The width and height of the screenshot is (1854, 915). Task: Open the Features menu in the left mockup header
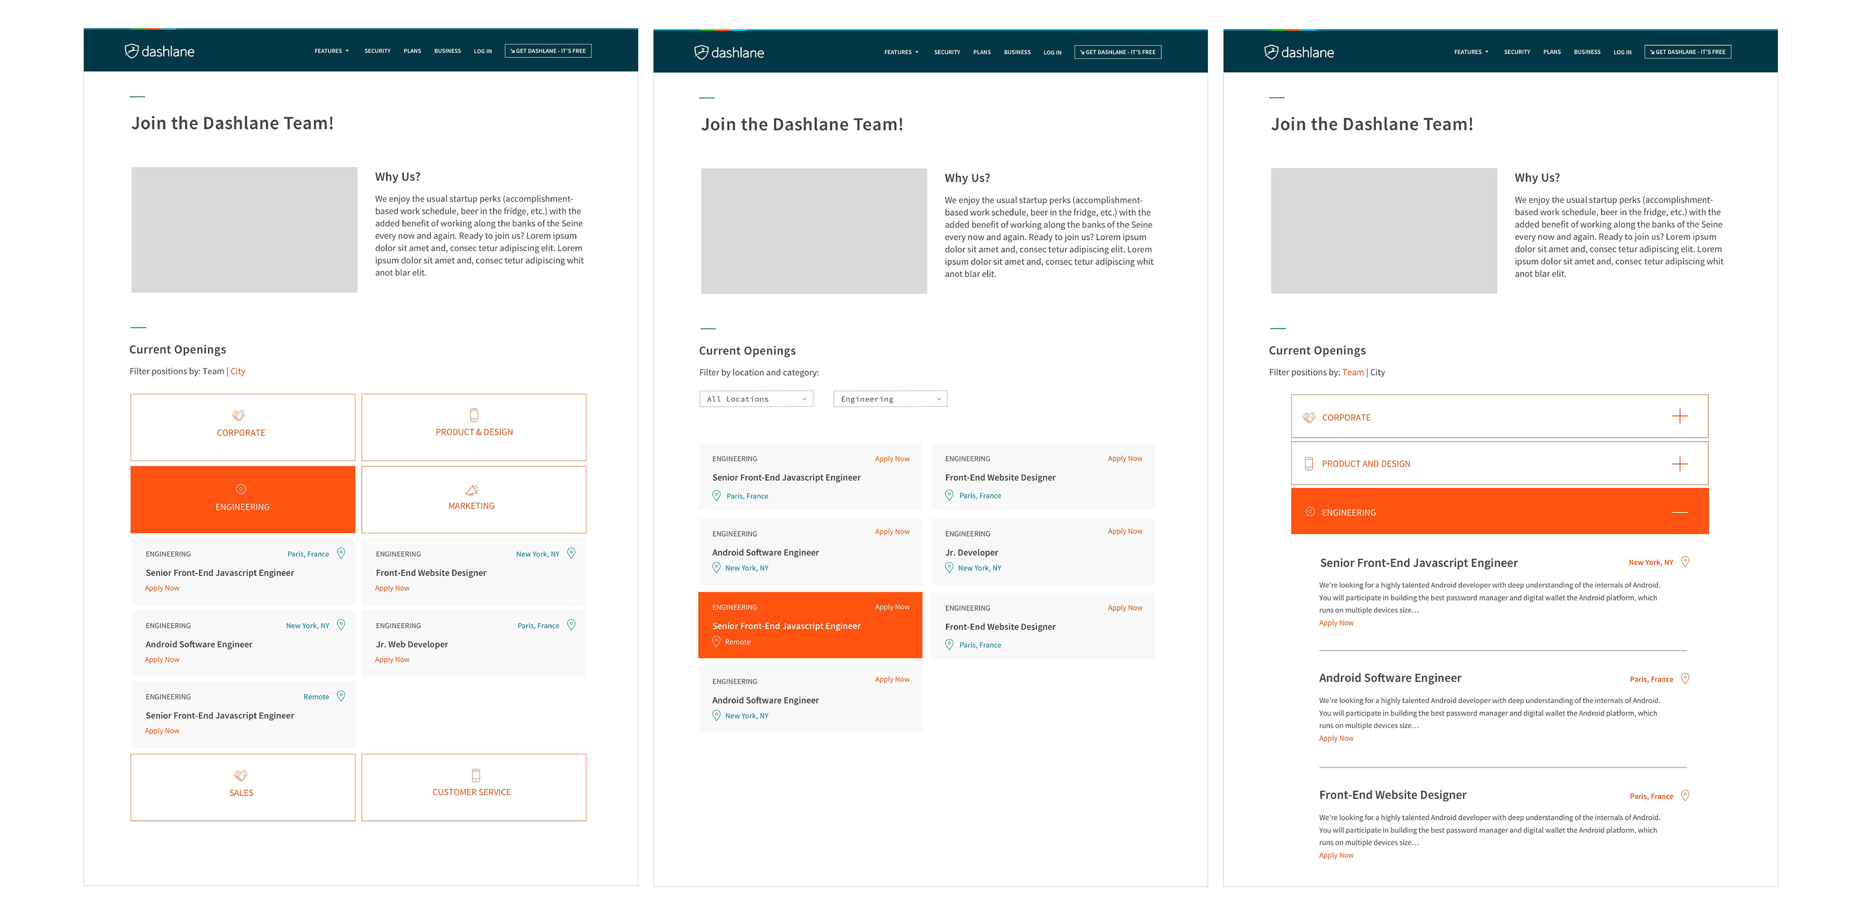[331, 51]
